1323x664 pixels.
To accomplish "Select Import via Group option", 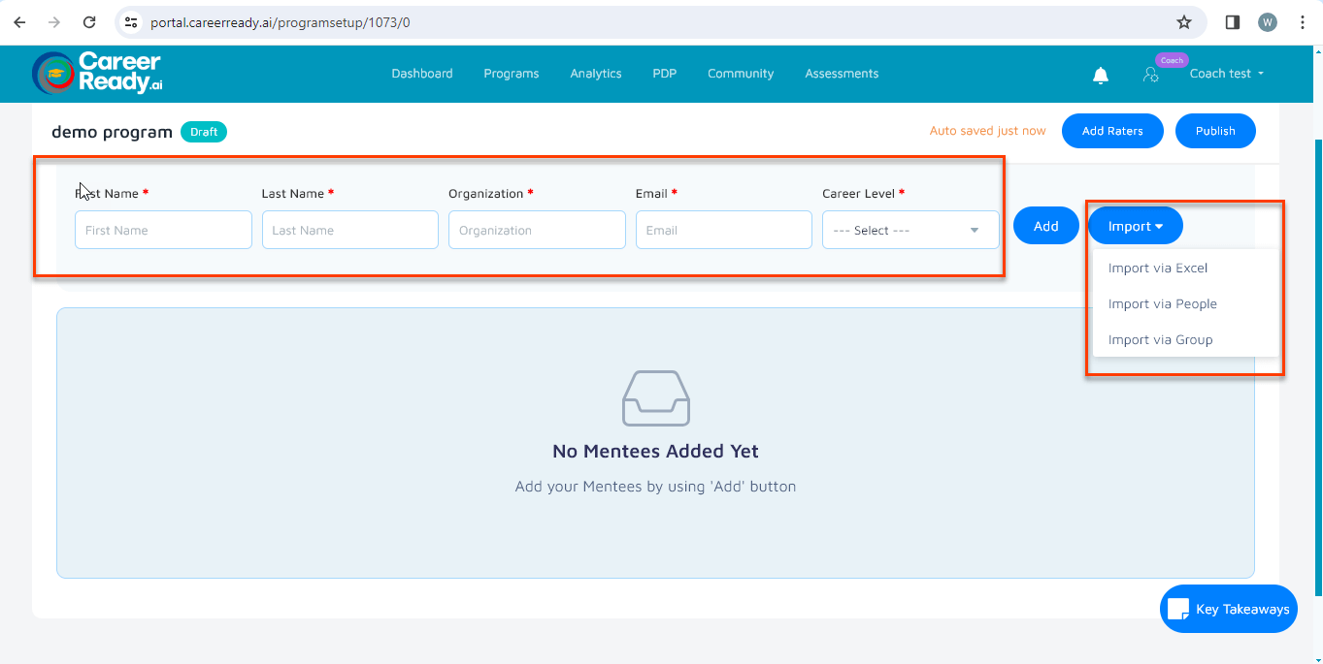I will pyautogui.click(x=1160, y=340).
